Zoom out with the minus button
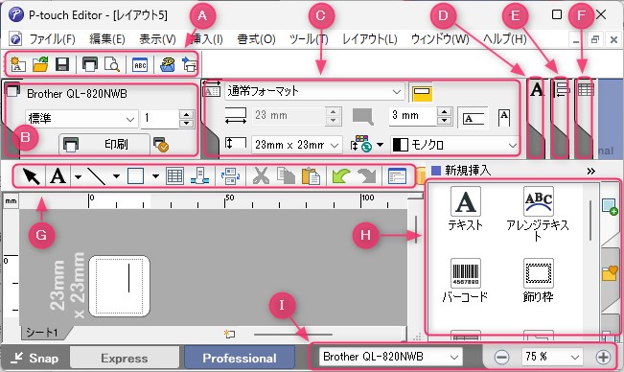This screenshot has width=624, height=372. (501, 357)
